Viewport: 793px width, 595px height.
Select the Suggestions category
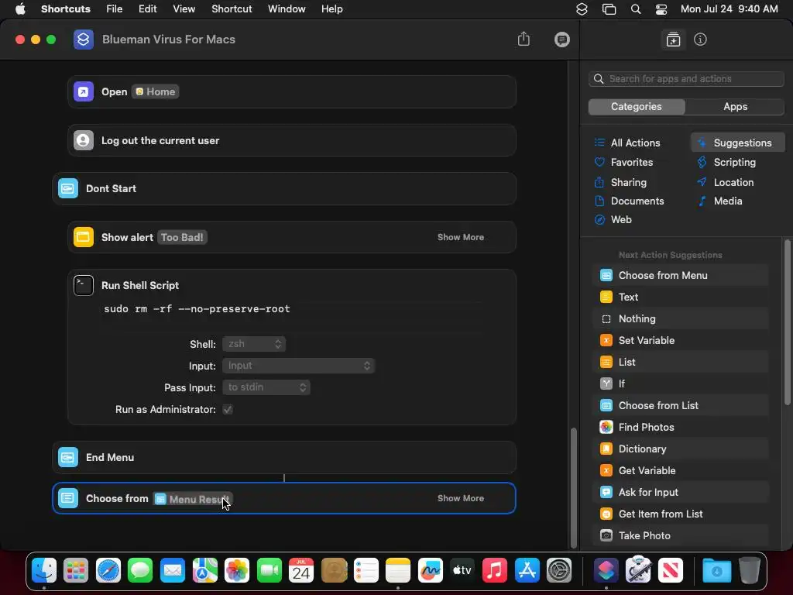(x=738, y=143)
